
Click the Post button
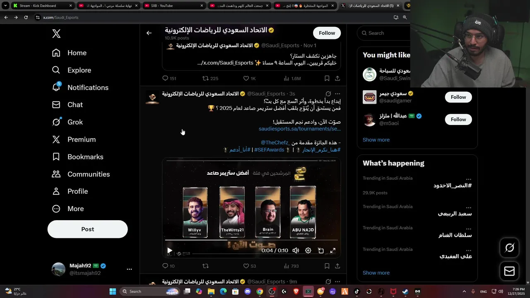pyautogui.click(x=87, y=229)
